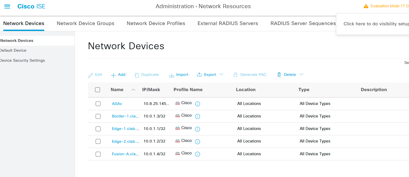Expand the Export dropdown chevron

click(x=221, y=74)
